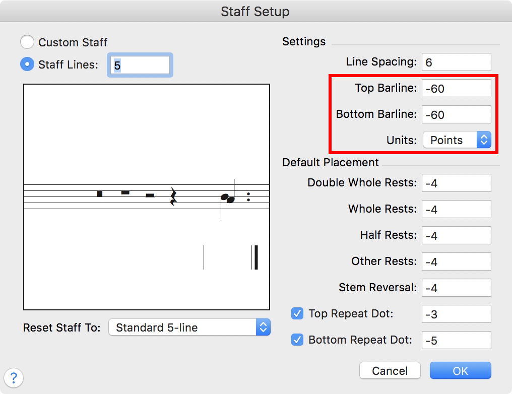Viewport: 512px width, 394px height.
Task: Toggle the Bottom Repeat Dot checkbox
Action: pyautogui.click(x=297, y=340)
